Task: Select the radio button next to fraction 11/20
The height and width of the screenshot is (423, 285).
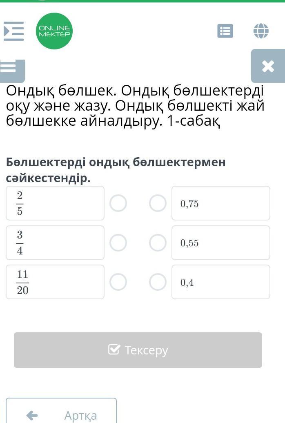Action: [118, 282]
